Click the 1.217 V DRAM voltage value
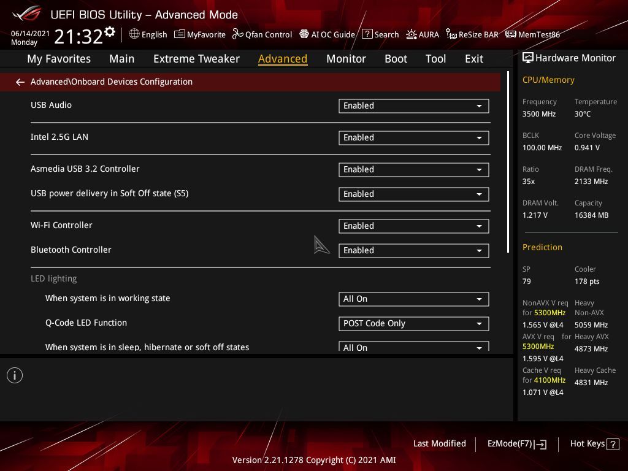This screenshot has width=628, height=471. 535,215
